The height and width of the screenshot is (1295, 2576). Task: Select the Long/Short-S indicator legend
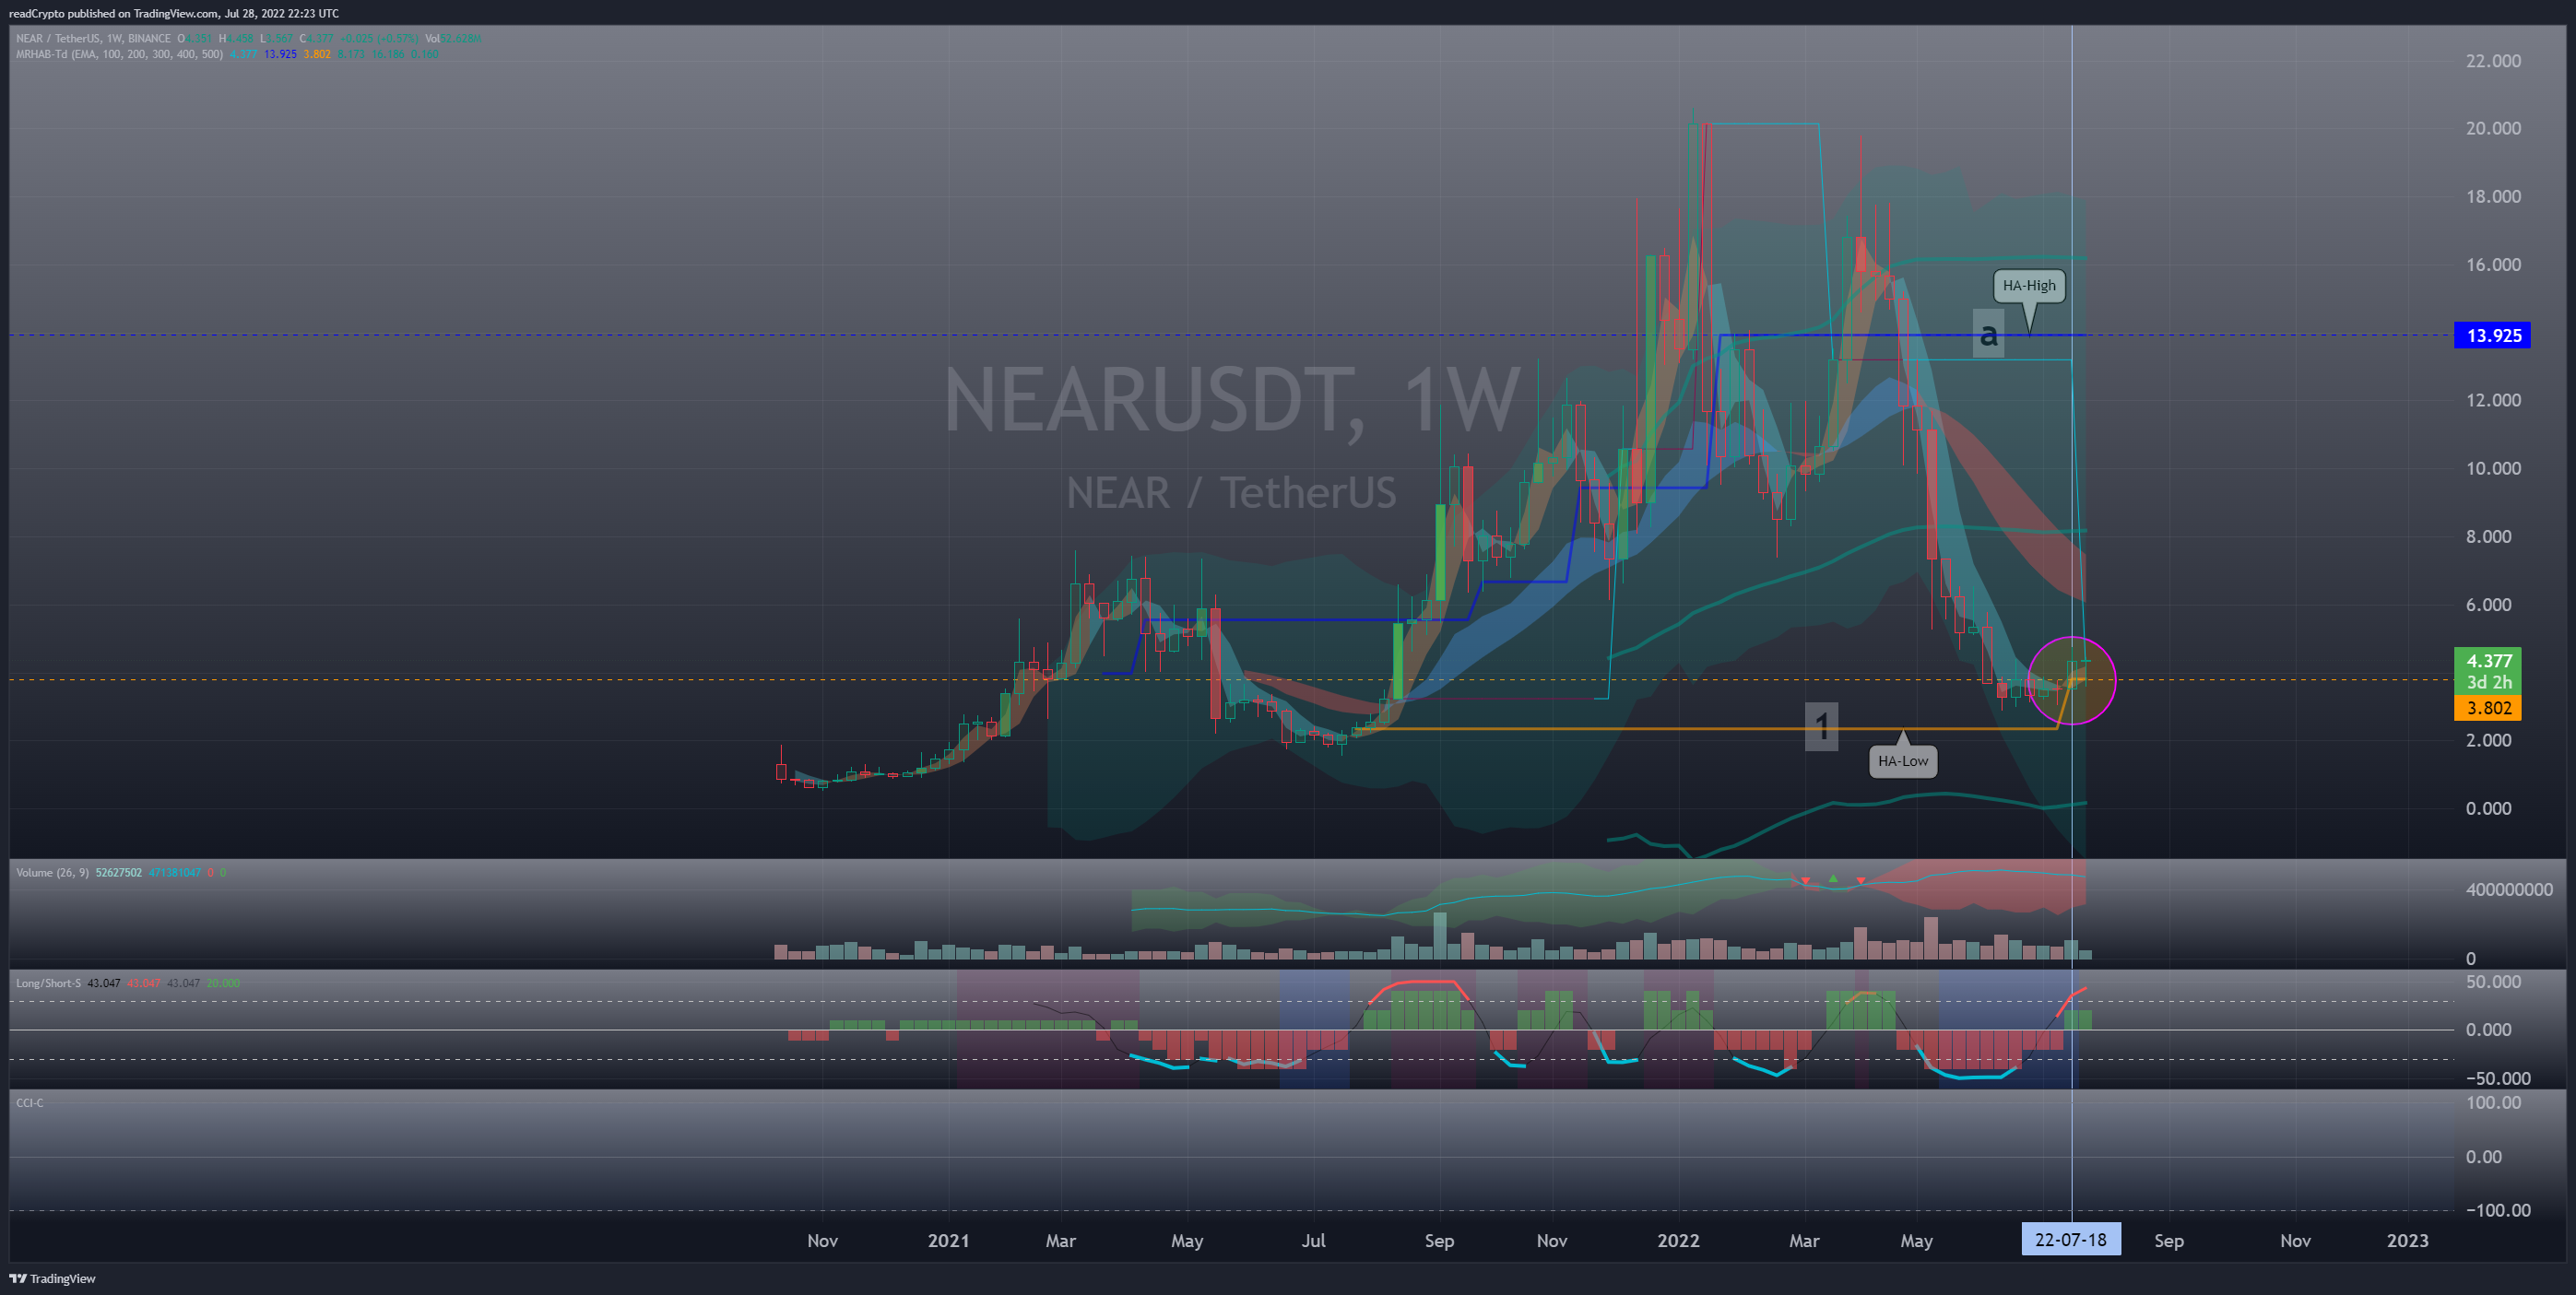(x=48, y=983)
